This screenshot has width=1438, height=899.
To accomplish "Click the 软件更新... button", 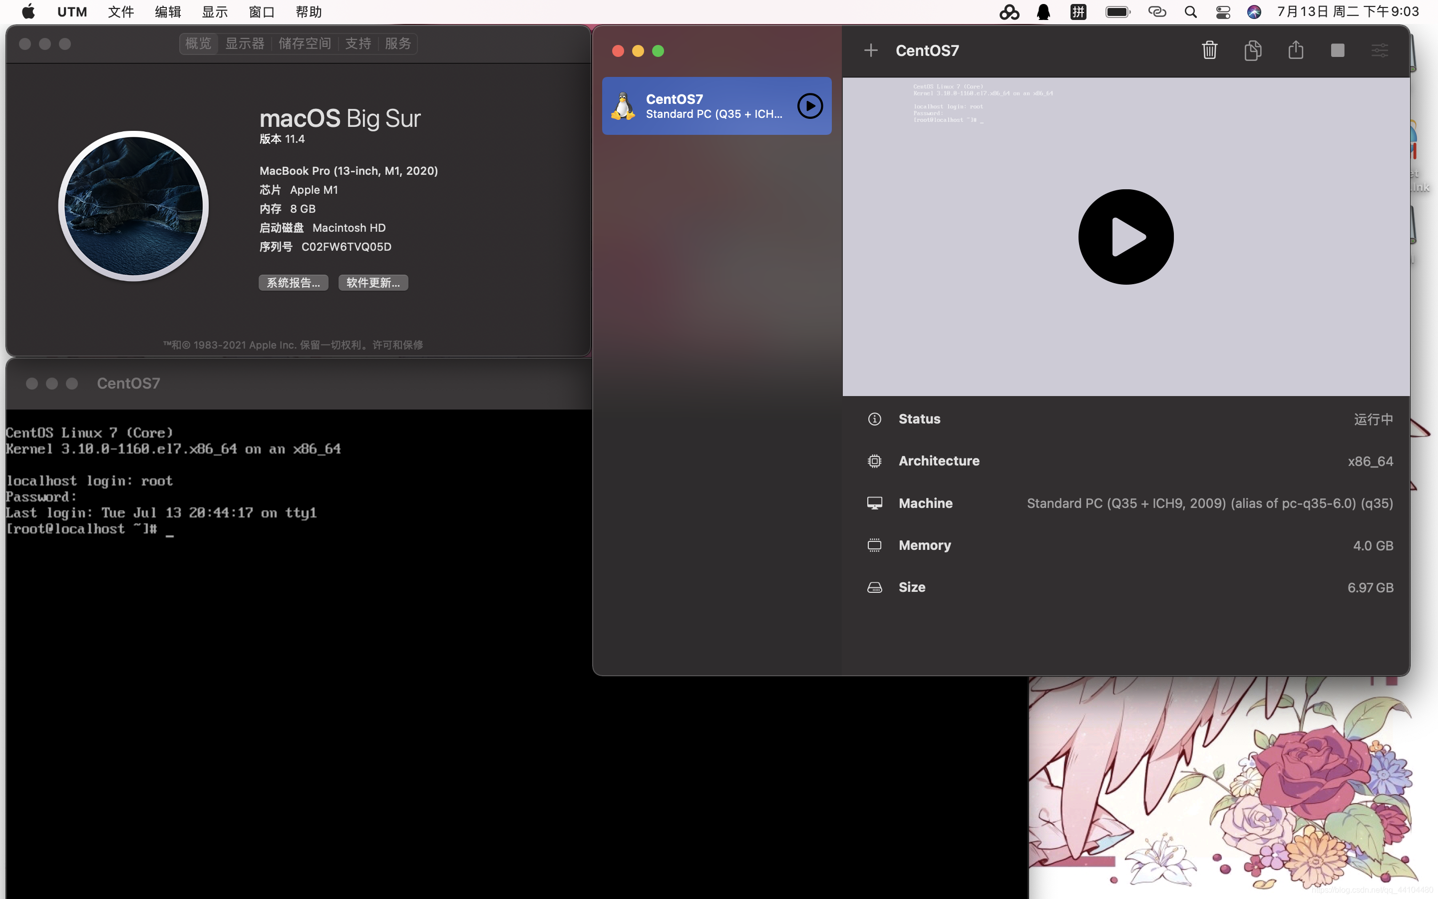I will 372,283.
